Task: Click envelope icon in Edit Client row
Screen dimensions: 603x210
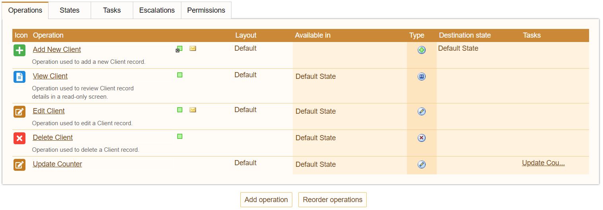Action: coord(193,110)
